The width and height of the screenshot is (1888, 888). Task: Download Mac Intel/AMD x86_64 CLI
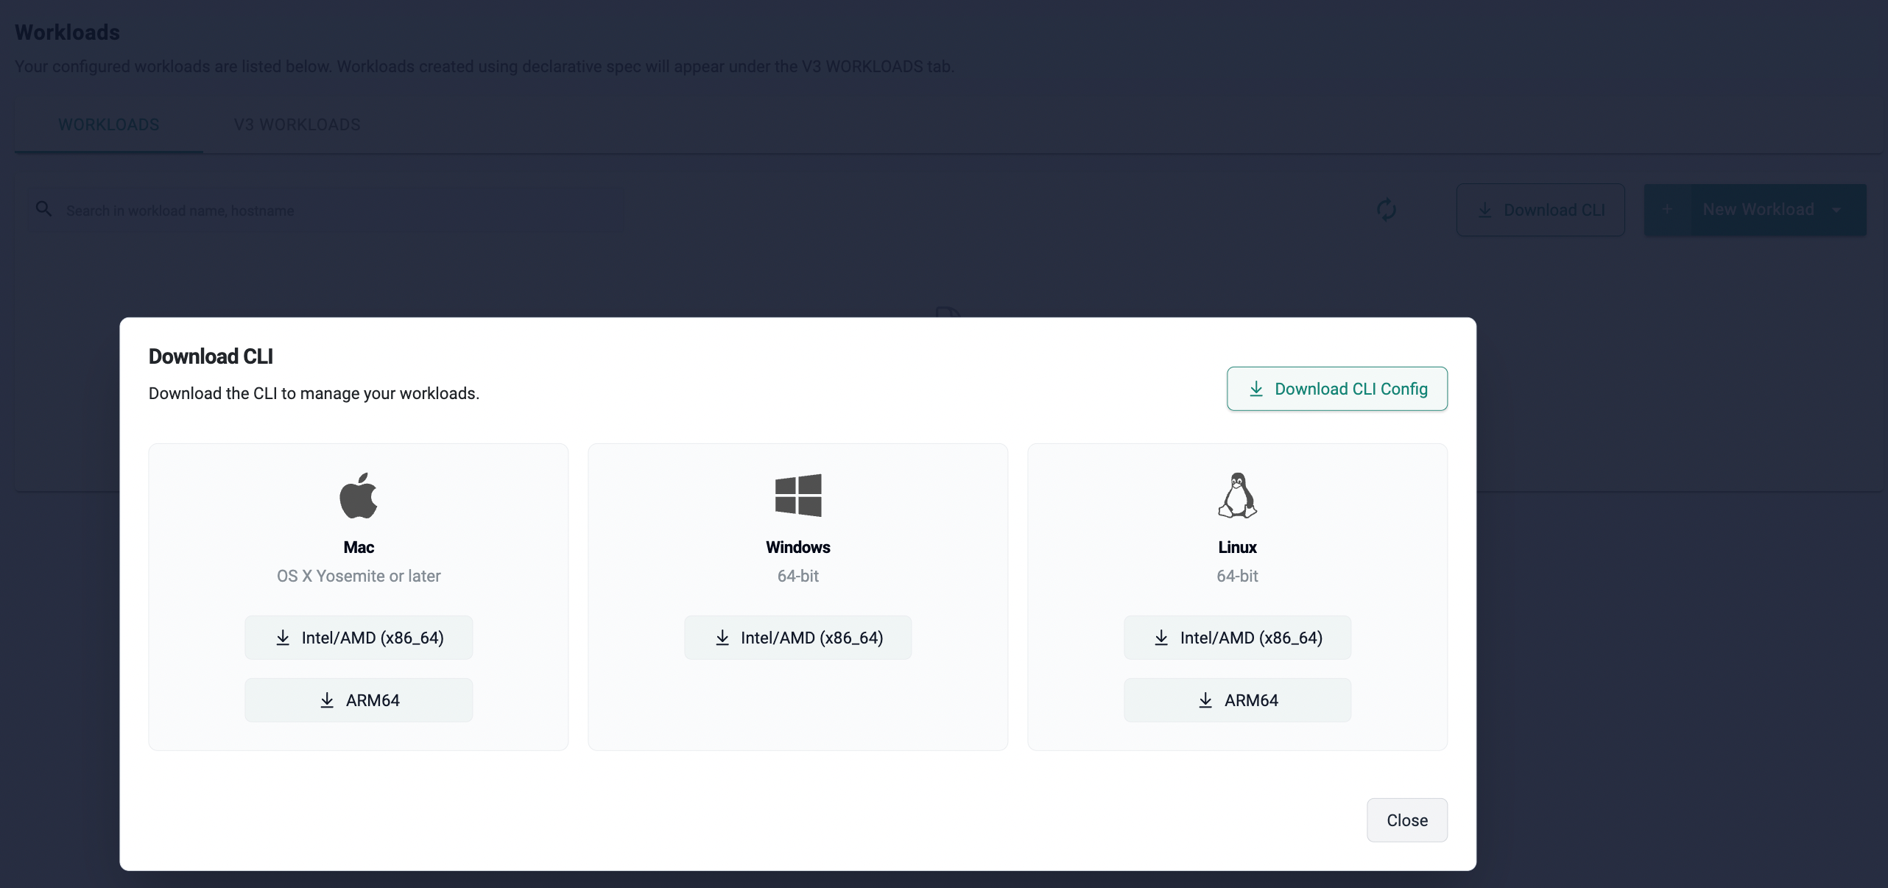[359, 638]
